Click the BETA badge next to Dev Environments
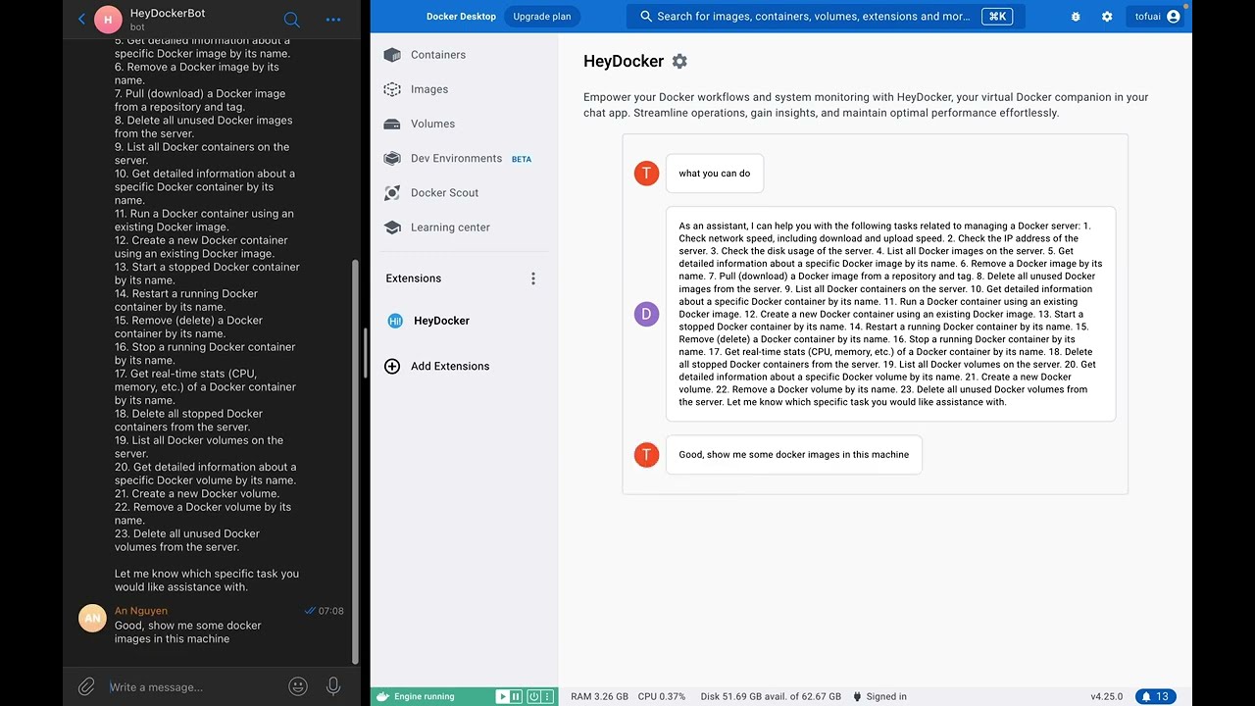1255x706 pixels. coord(522,159)
